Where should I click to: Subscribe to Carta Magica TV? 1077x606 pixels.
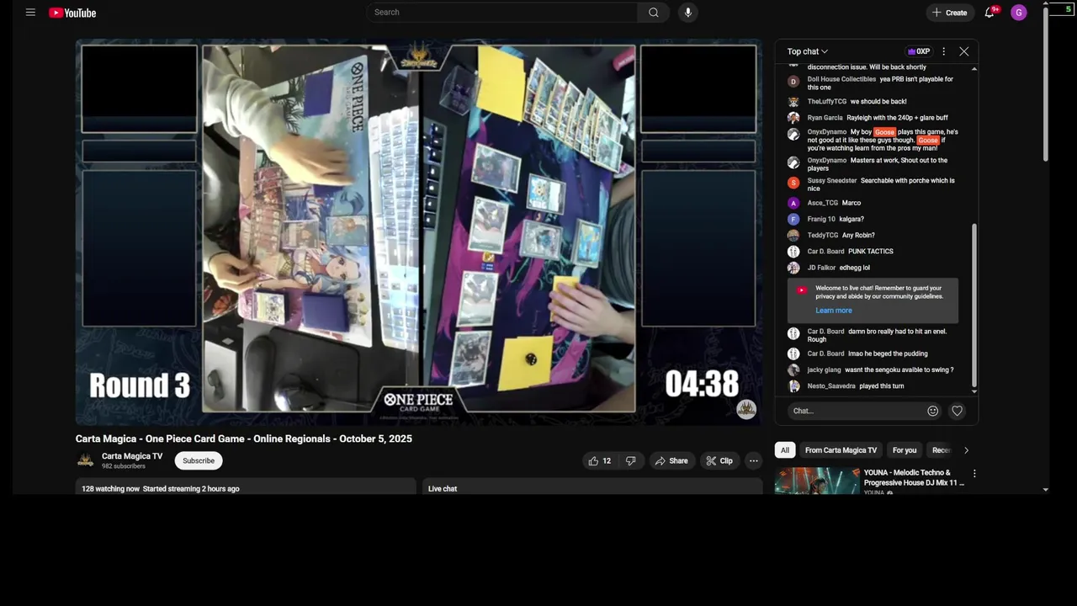pyautogui.click(x=199, y=460)
